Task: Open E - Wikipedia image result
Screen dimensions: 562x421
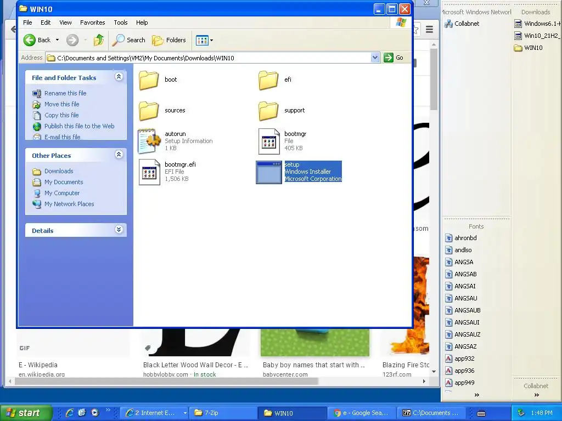Action: point(38,365)
